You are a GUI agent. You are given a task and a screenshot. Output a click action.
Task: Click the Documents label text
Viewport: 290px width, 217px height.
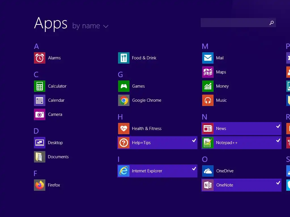(58, 157)
